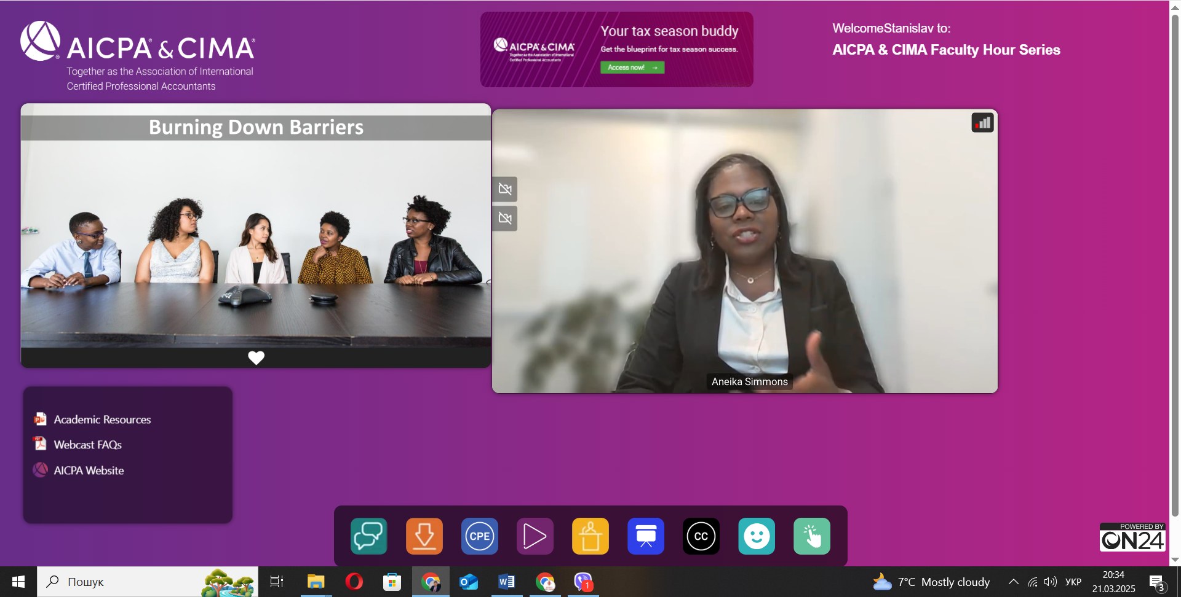Viewport: 1181px width, 597px height.
Task: Click the AICPA & CIMA Faculty Hour Series title
Action: (x=946, y=50)
